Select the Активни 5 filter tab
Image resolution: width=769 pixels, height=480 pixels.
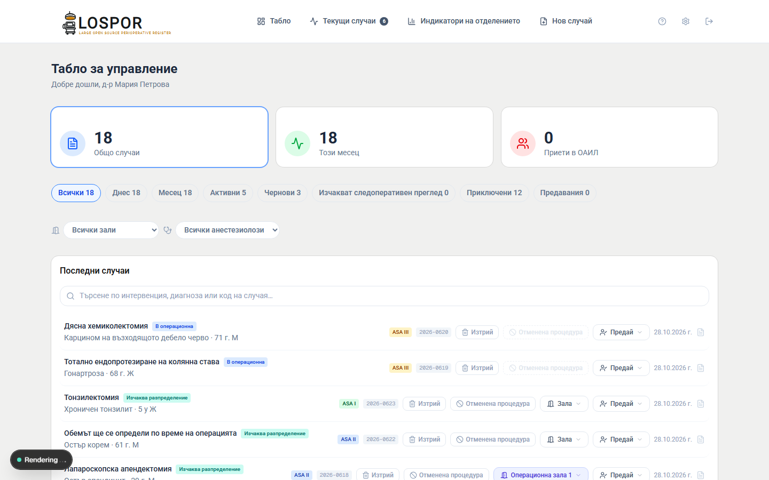point(228,193)
